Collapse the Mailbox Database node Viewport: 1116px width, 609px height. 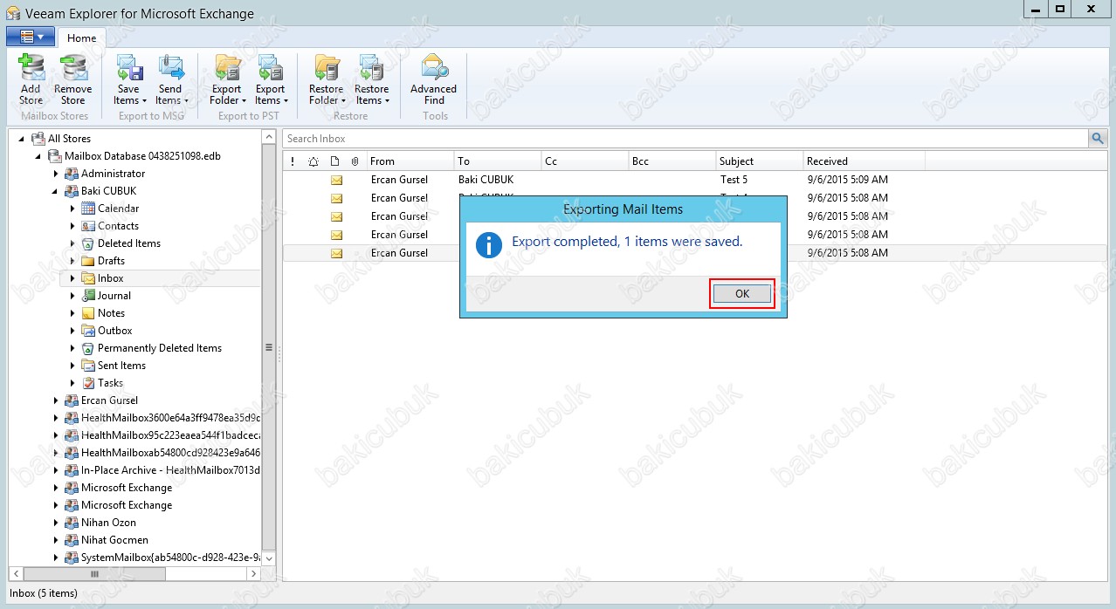pos(38,156)
